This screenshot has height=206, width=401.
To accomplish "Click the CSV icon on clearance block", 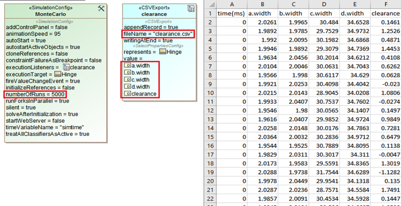I will [191, 8].
